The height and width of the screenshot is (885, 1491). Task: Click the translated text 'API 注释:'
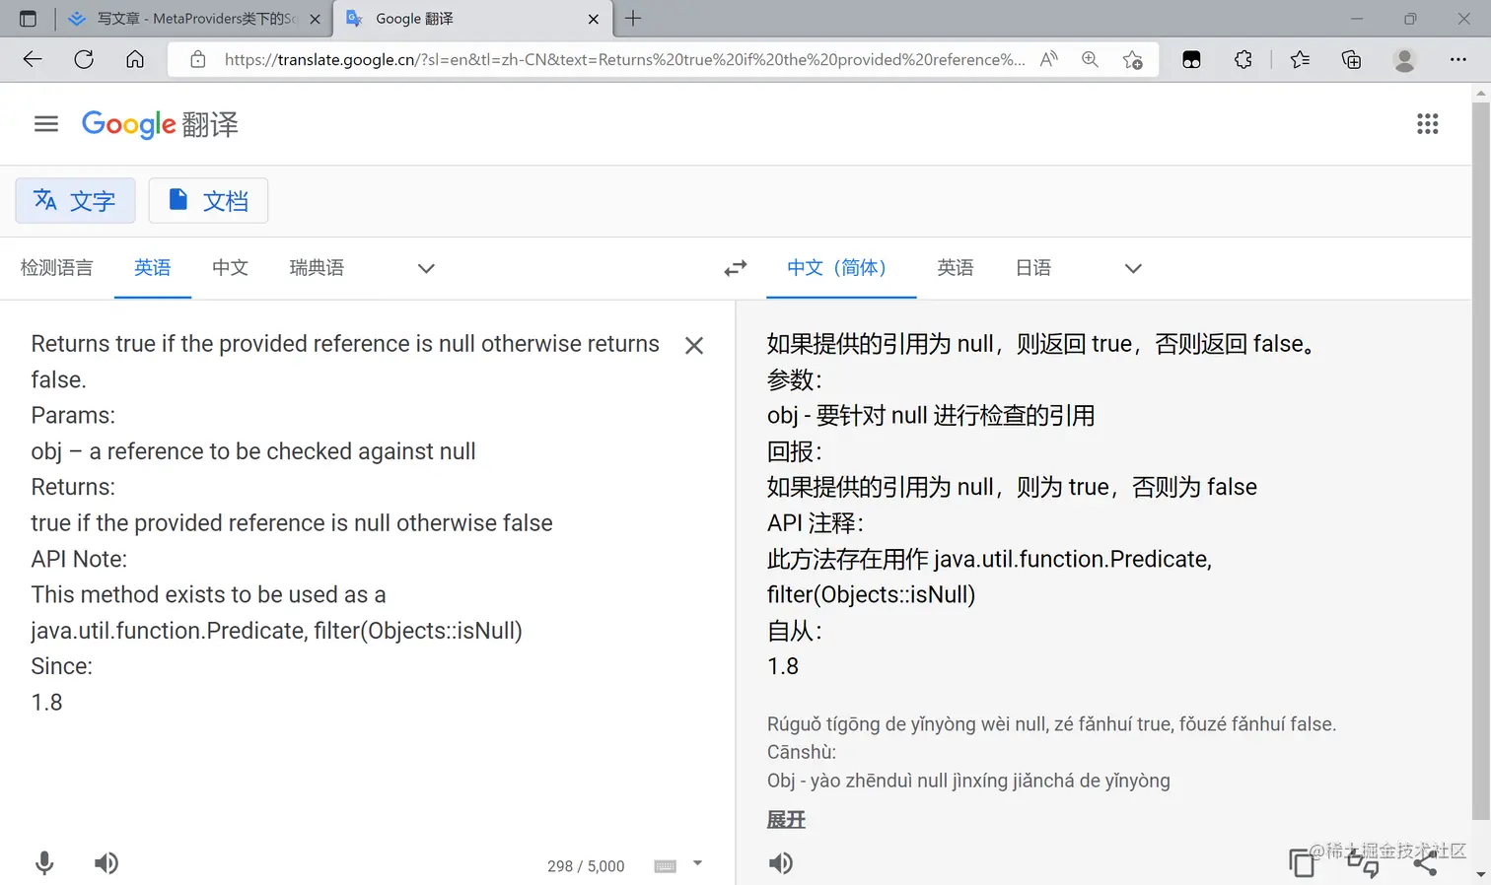click(816, 522)
